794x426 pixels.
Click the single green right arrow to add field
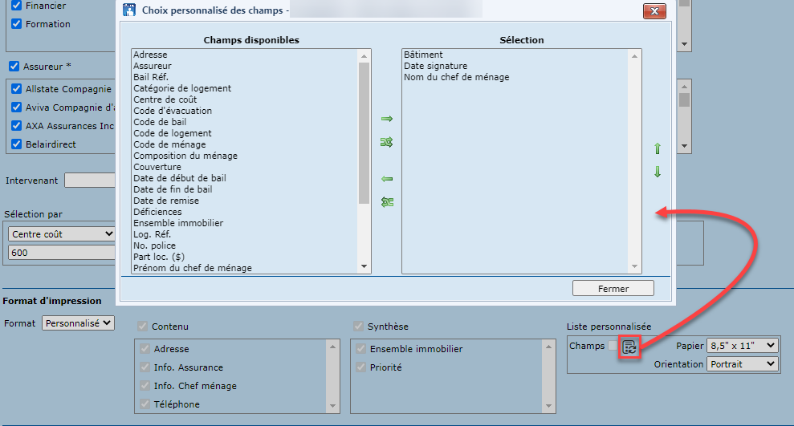(x=387, y=119)
